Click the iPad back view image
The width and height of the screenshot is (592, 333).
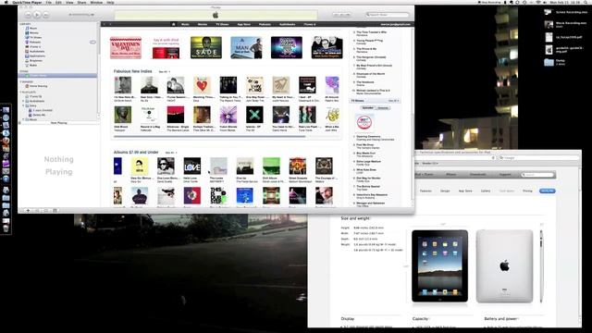[x=505, y=266]
